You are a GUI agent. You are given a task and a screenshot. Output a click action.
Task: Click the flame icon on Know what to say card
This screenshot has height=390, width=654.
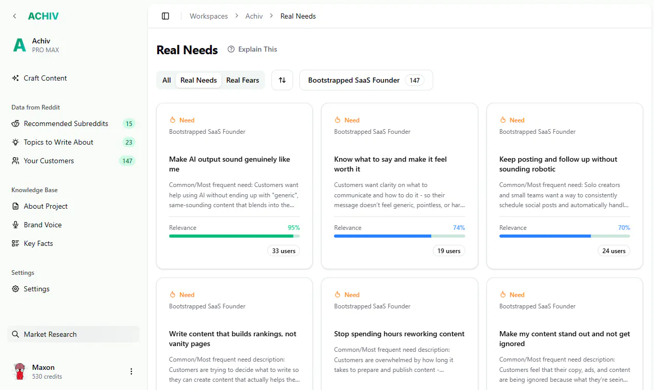338,120
